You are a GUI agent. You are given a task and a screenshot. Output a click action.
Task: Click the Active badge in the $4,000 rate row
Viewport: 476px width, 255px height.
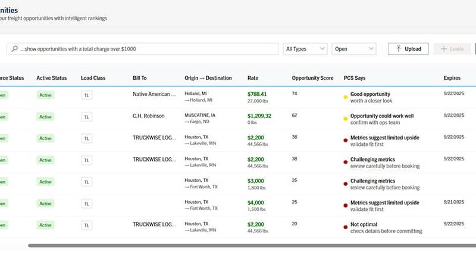pyautogui.click(x=45, y=204)
